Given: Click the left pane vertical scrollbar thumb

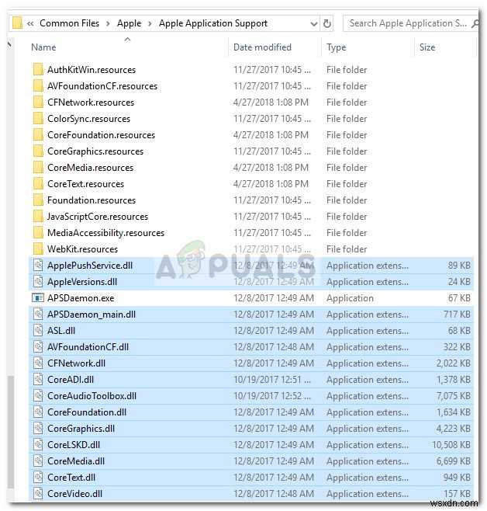Looking at the screenshot, I should click(11, 432).
